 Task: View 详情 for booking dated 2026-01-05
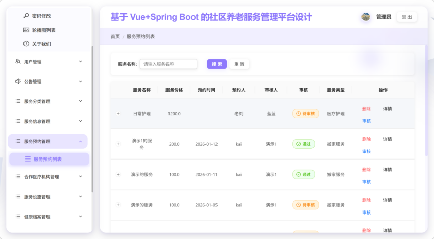(x=387, y=200)
